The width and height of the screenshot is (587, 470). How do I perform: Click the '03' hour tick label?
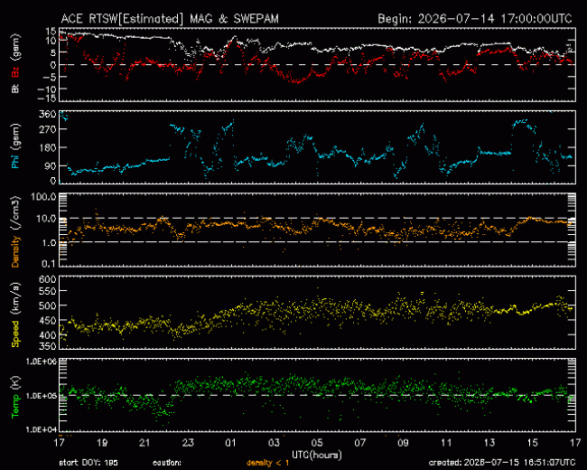tap(274, 443)
